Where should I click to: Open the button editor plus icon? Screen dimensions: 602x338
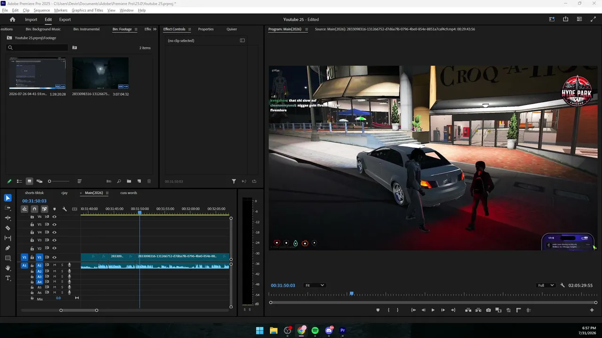point(592,310)
